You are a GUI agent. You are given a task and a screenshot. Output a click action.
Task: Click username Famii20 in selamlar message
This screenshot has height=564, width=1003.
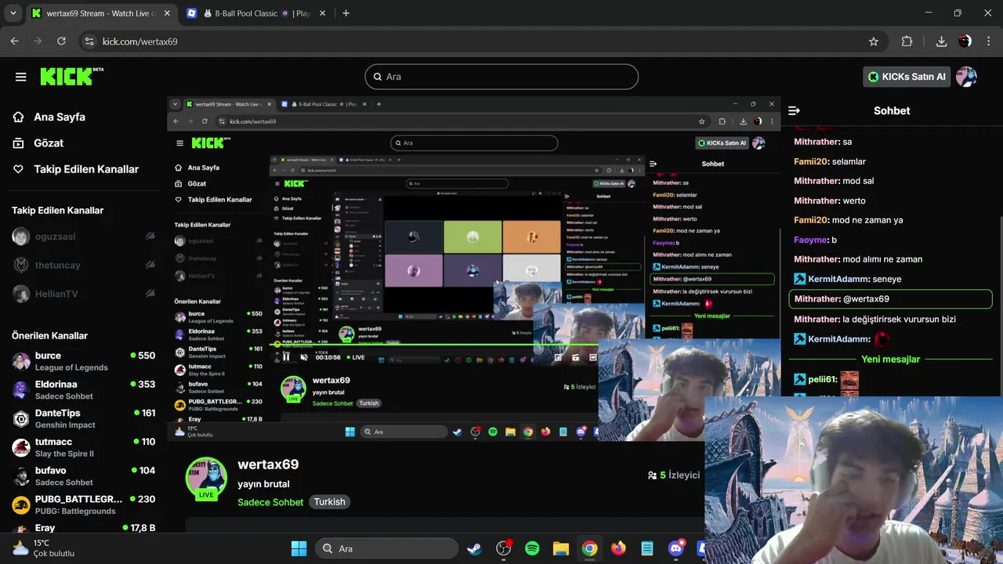[811, 161]
